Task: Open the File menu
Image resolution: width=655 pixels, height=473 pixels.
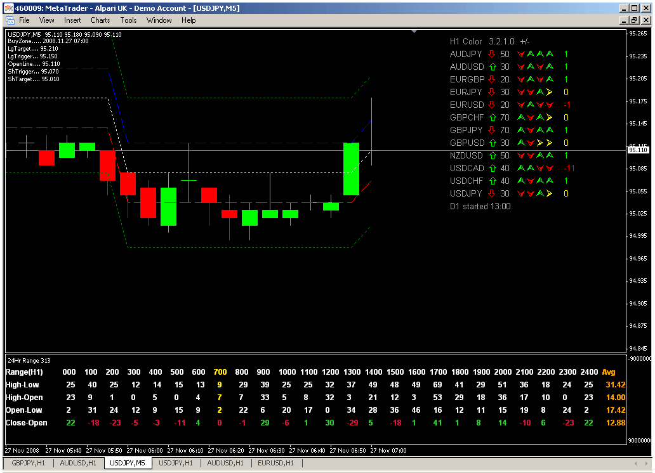Action: [24, 20]
